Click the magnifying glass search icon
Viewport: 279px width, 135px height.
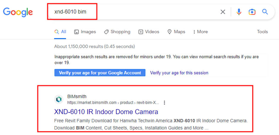(265, 12)
